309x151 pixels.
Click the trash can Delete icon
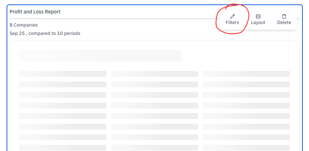click(x=284, y=16)
